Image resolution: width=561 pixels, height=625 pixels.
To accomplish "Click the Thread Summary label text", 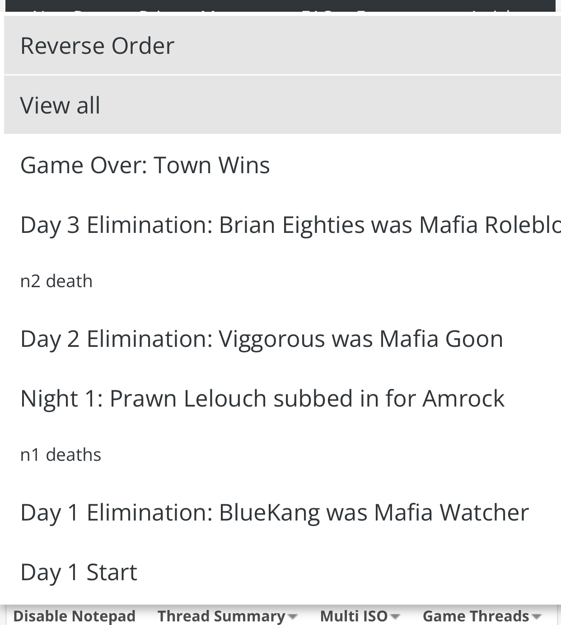I will [x=221, y=616].
